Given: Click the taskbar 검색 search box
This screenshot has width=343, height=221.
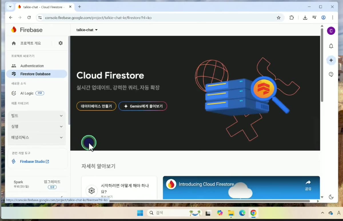Looking at the screenshot, I should (x=175, y=213).
